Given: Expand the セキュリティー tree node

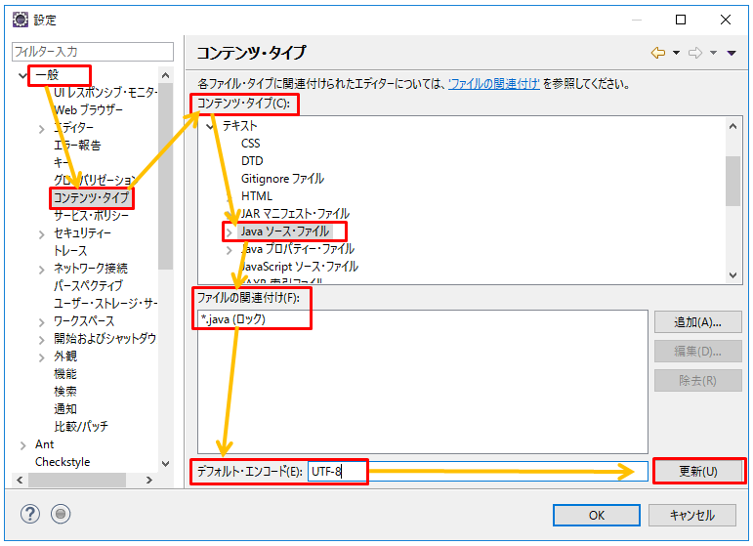Looking at the screenshot, I should click(x=41, y=234).
